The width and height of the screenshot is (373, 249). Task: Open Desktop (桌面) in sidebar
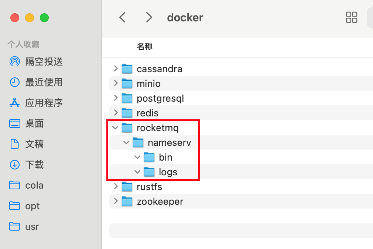coord(27,123)
